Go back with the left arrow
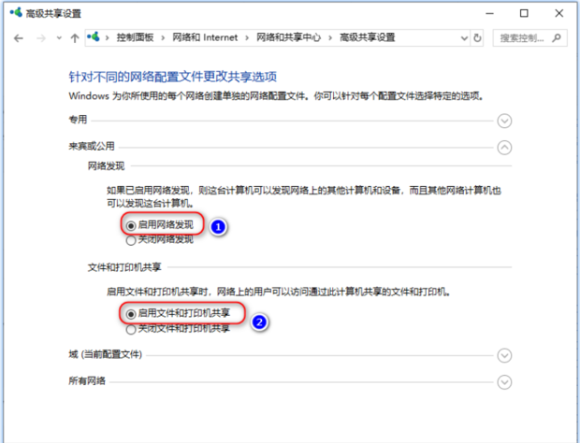 click(x=19, y=38)
